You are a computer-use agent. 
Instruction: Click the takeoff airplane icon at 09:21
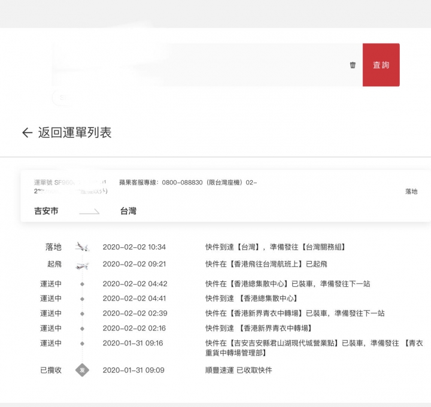(x=82, y=266)
